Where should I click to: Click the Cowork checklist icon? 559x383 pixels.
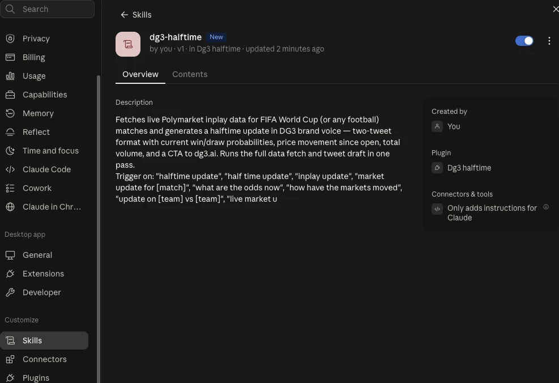point(10,188)
